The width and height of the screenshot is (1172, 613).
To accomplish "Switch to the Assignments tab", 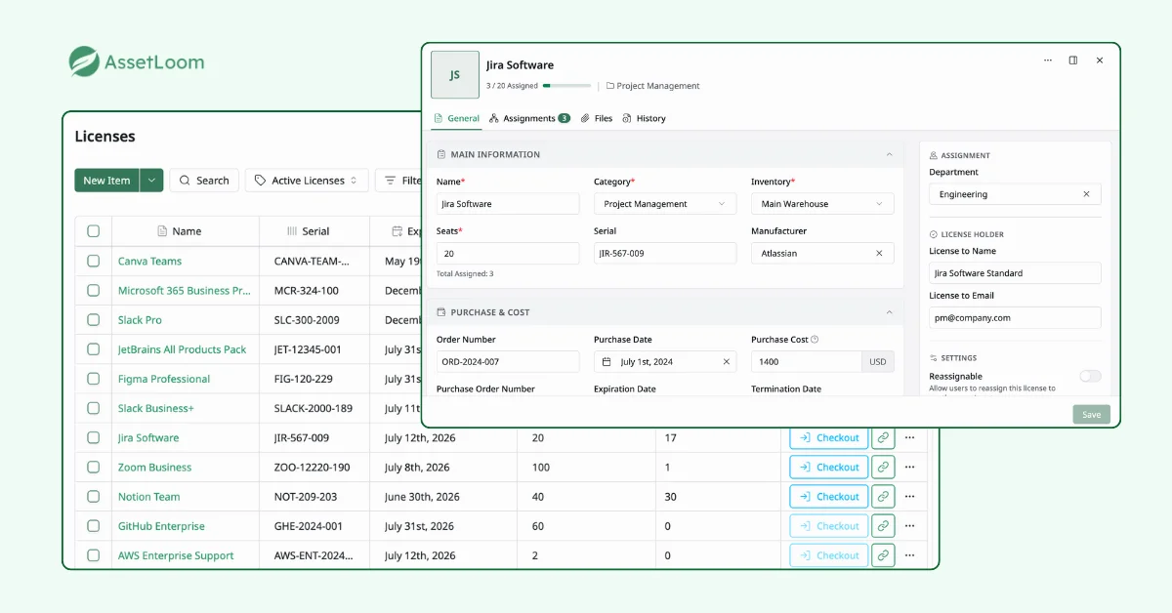I will [529, 118].
